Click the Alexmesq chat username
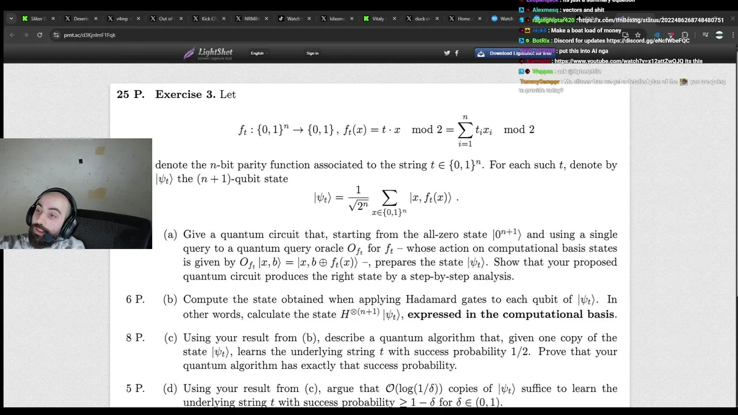The width and height of the screenshot is (738, 415). pos(544,10)
